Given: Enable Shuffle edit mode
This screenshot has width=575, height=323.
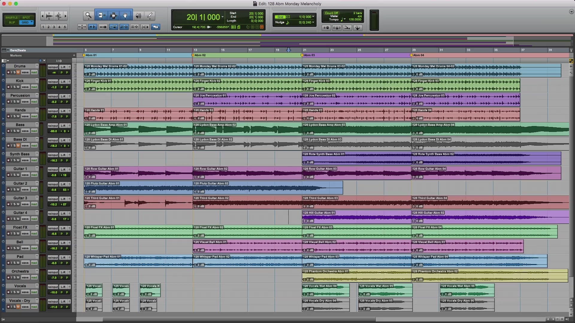Looking at the screenshot, I should click(x=11, y=17).
